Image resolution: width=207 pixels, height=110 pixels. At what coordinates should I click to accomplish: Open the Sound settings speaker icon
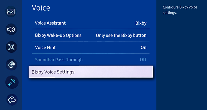tap(11, 29)
